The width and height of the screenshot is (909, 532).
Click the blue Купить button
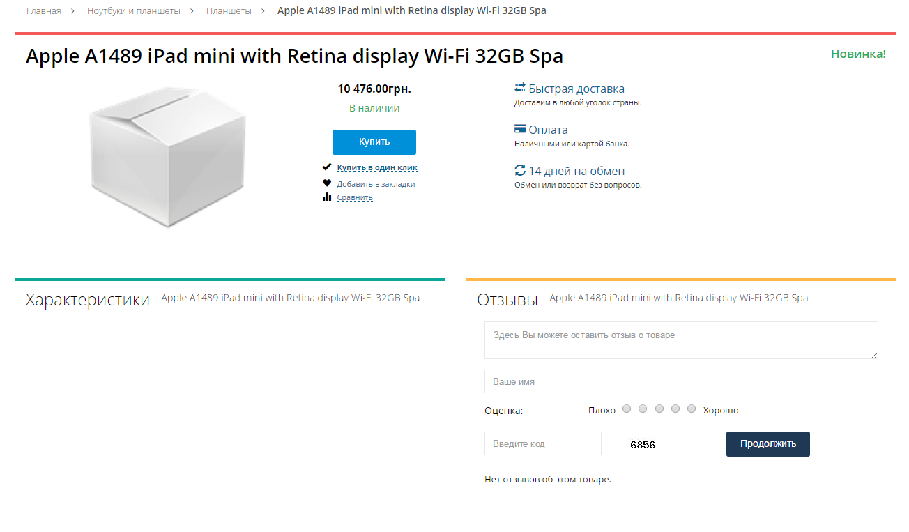pos(374,142)
